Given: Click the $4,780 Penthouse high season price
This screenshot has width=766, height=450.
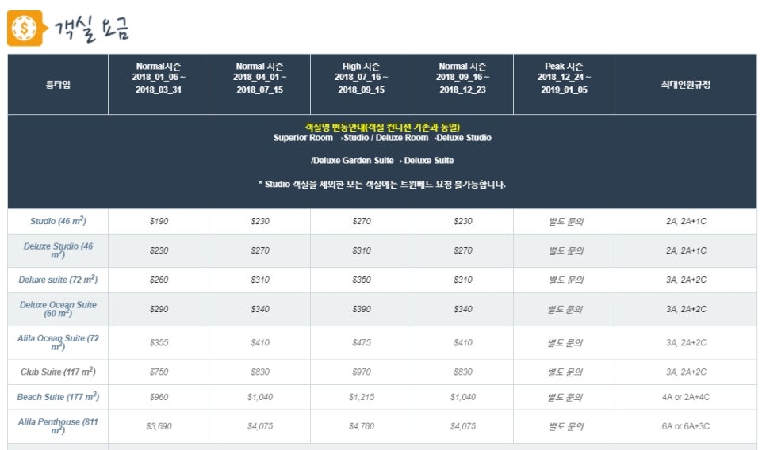Looking at the screenshot, I should (362, 426).
